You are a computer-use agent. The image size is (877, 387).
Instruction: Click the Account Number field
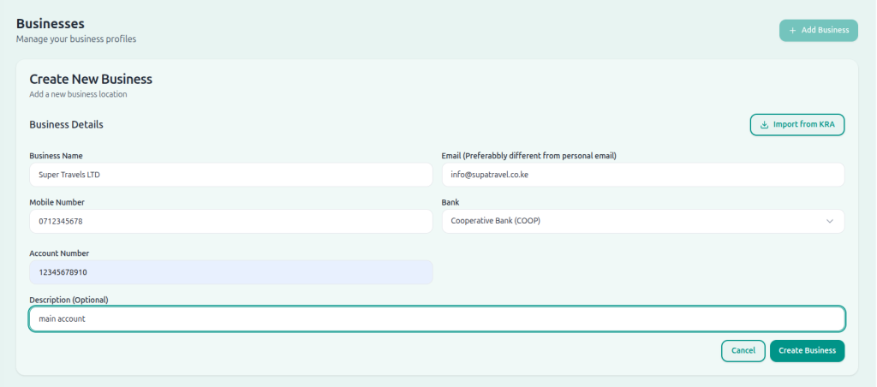pos(231,272)
